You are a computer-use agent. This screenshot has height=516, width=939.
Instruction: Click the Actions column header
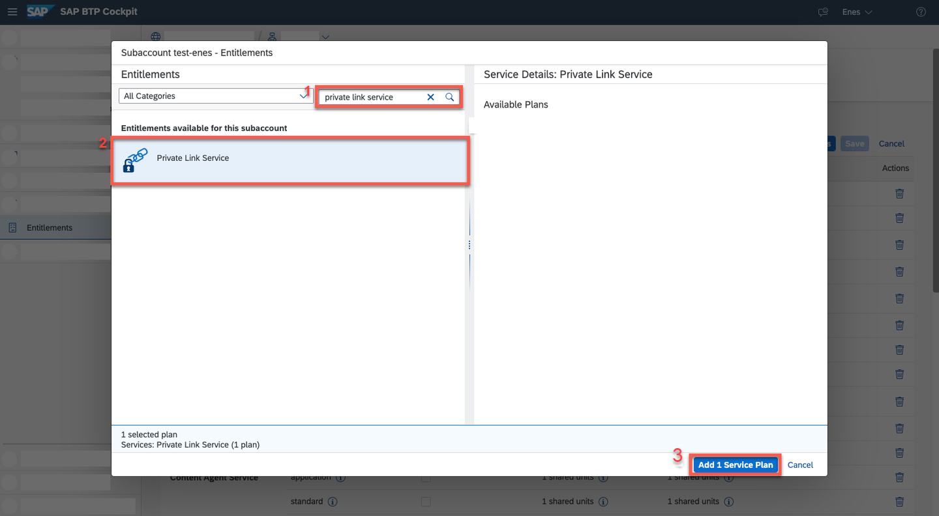895,168
